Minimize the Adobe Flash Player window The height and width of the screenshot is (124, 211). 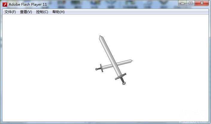coord(183,3)
